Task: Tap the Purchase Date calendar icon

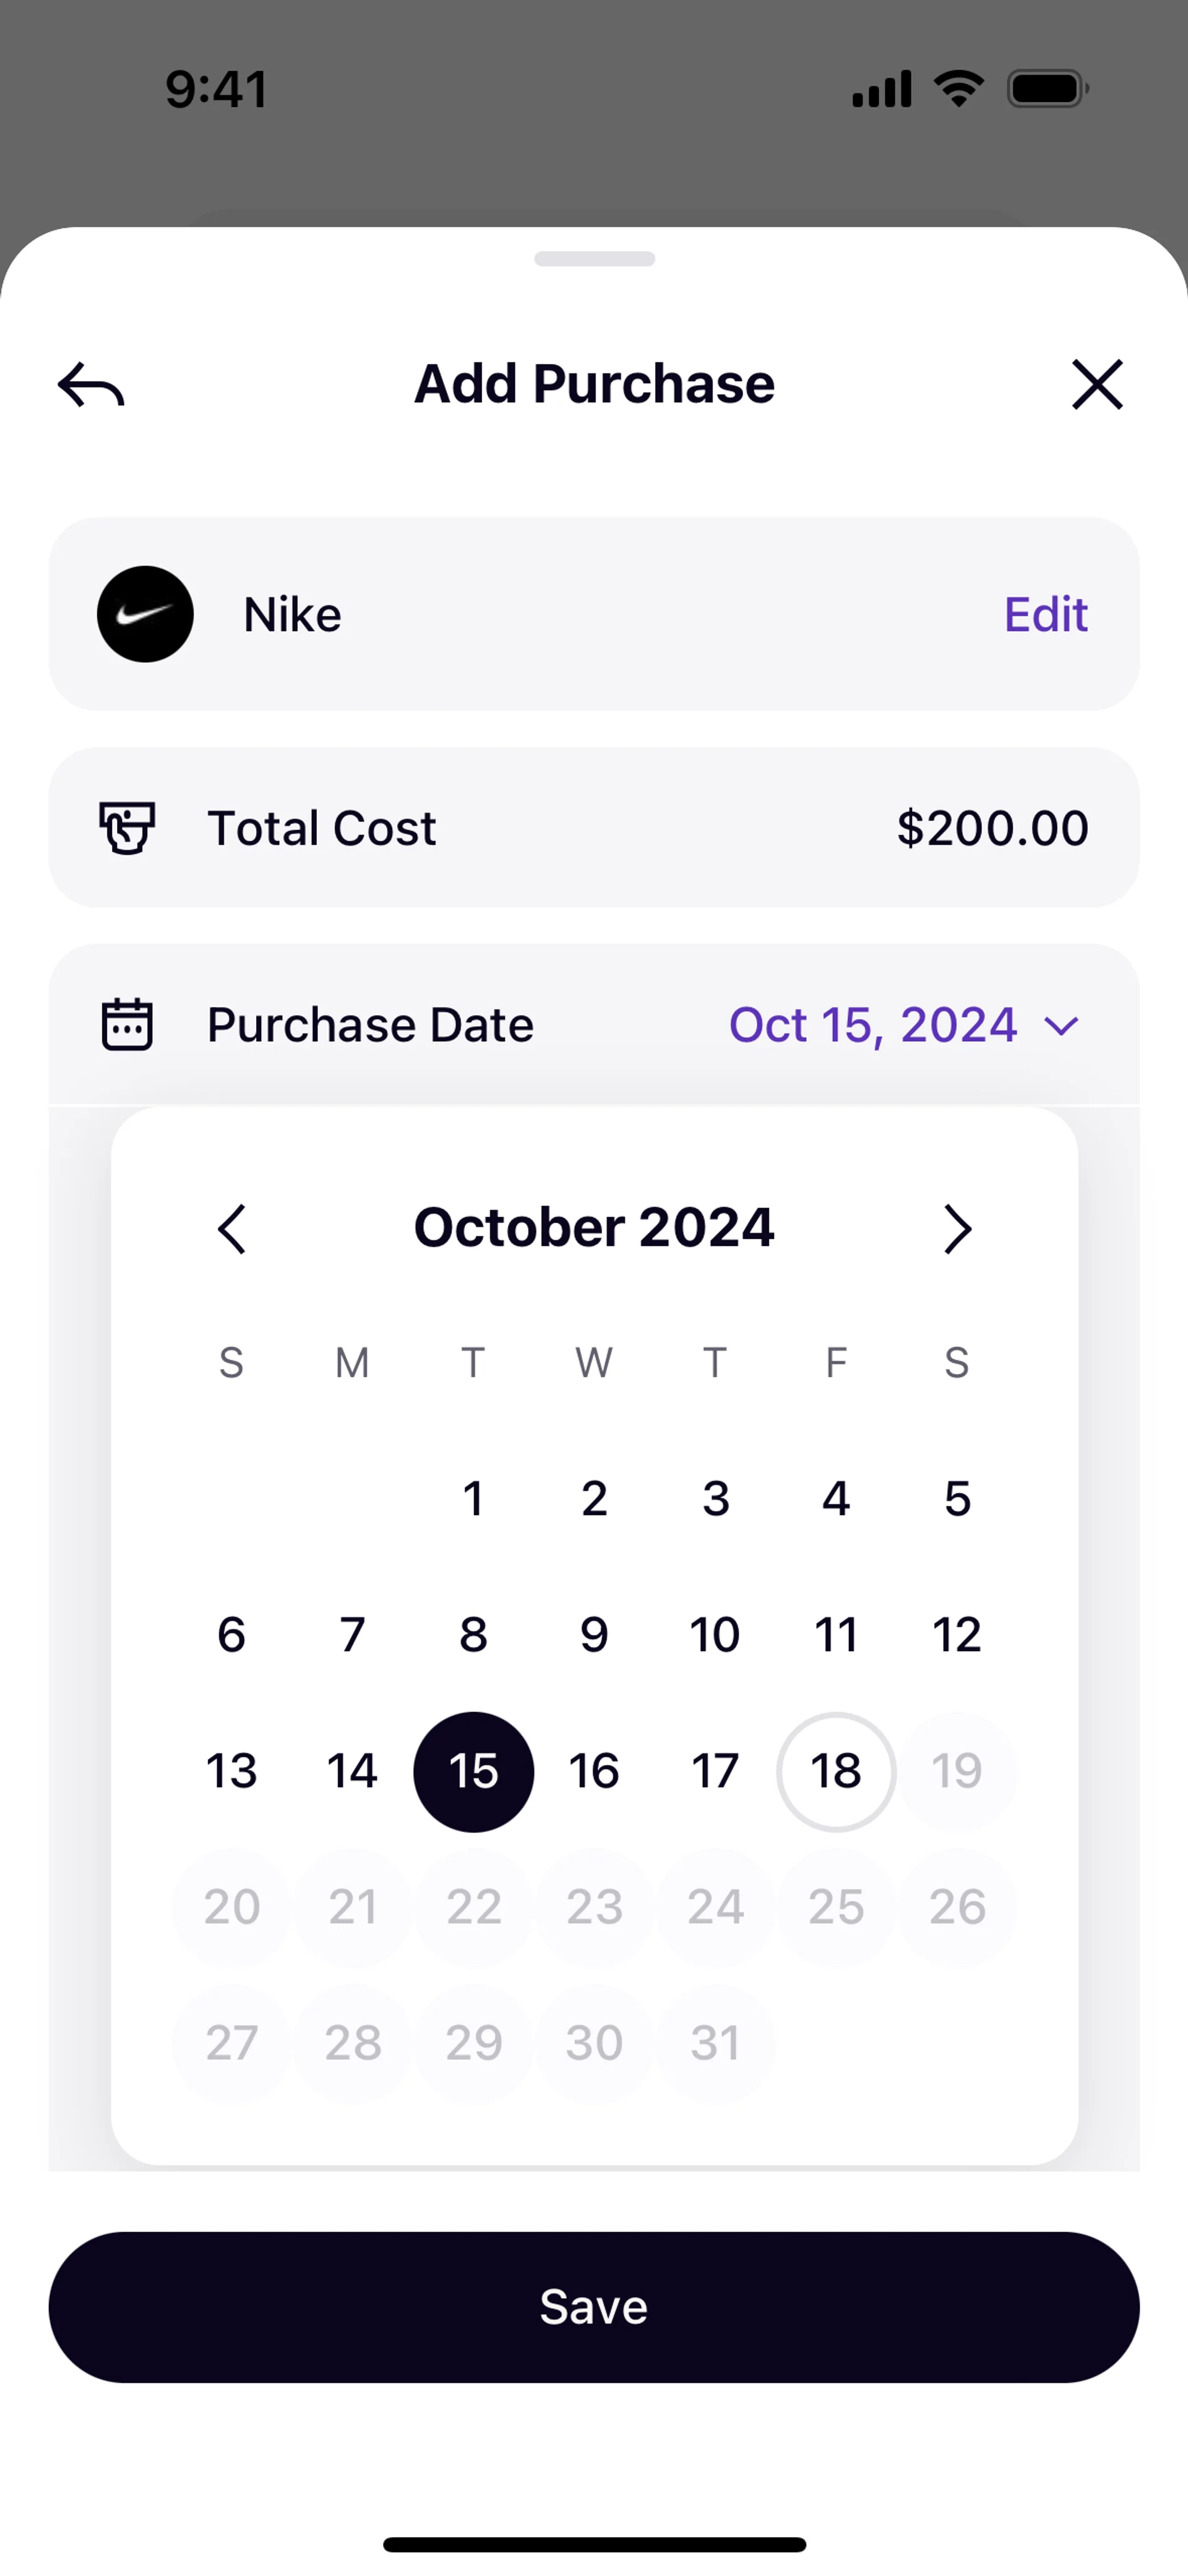Action: tap(127, 1024)
